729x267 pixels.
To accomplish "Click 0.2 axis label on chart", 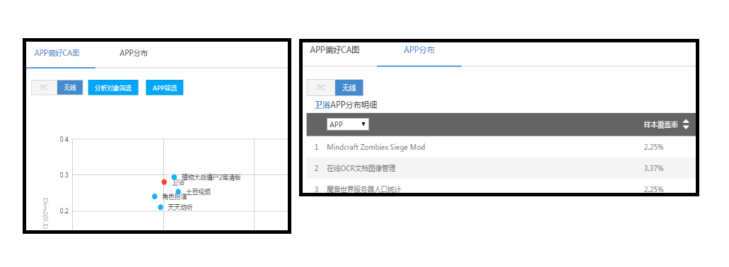I will coord(64,210).
